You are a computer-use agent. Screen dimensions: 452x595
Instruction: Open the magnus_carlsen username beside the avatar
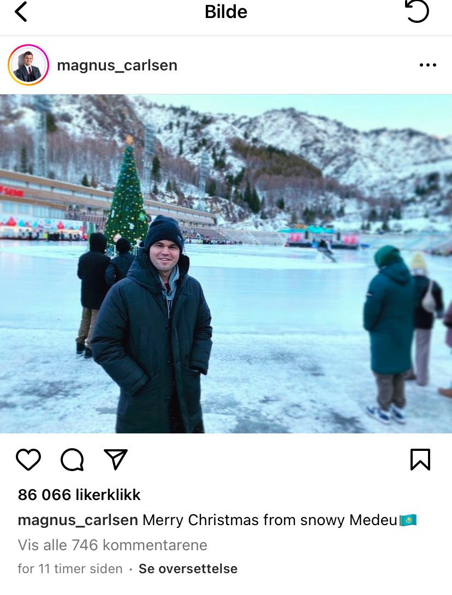(117, 66)
